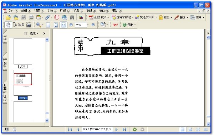Click the Yahoo Y! toolbar icon
Viewport: 214px width, 136px height.
tap(115, 25)
